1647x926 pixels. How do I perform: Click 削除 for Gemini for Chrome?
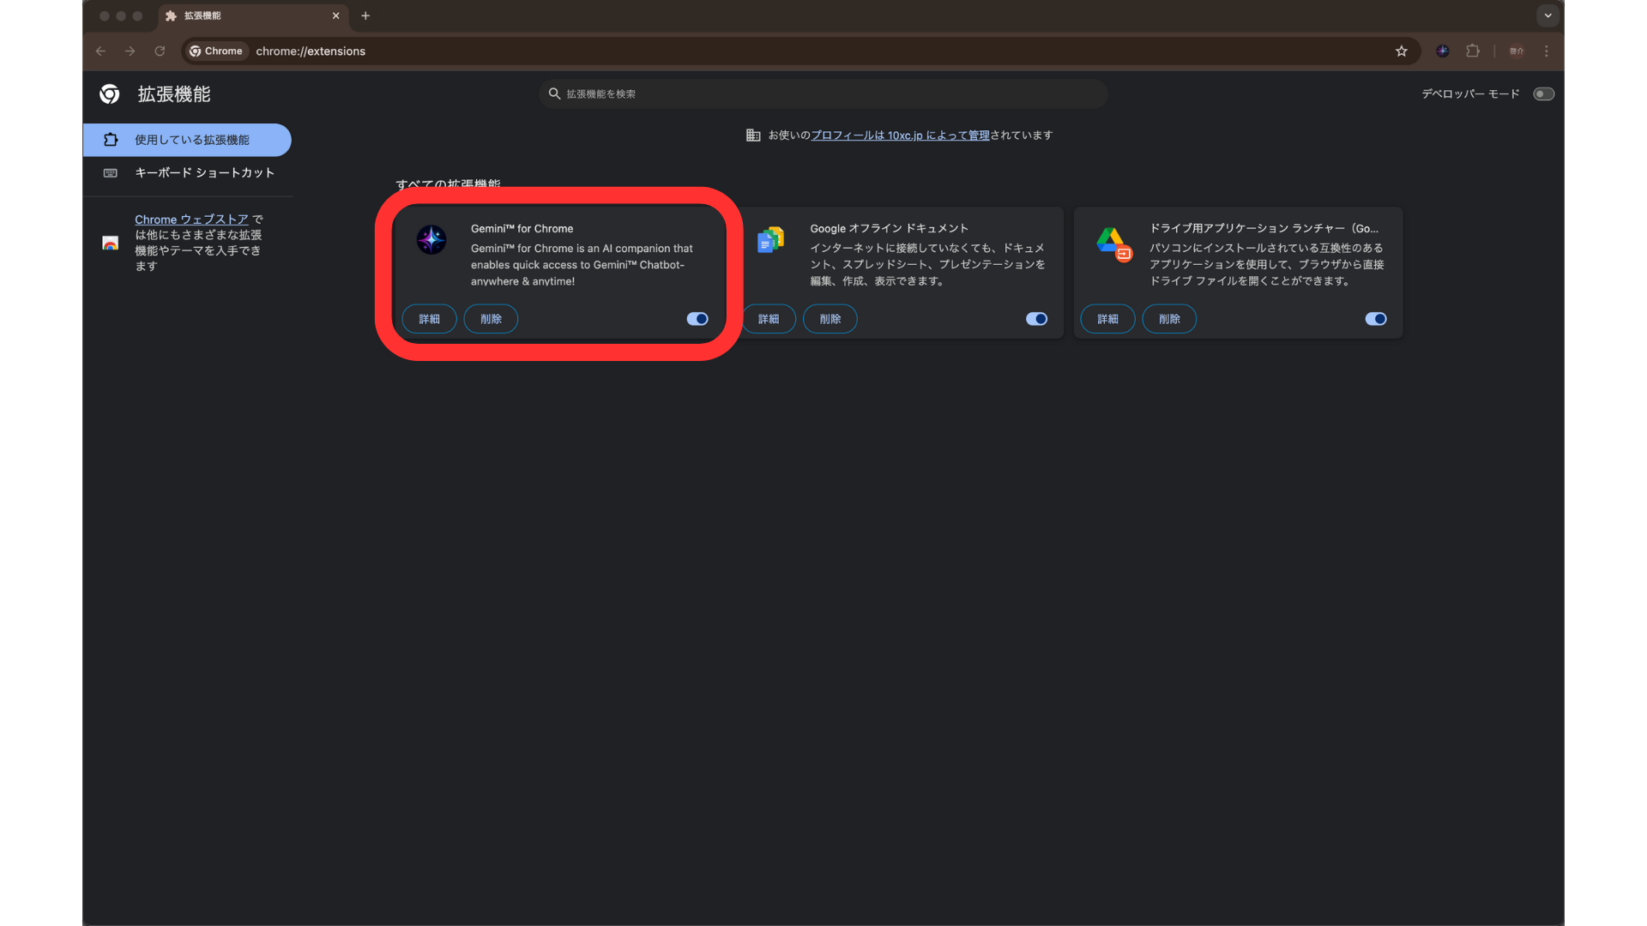491,319
